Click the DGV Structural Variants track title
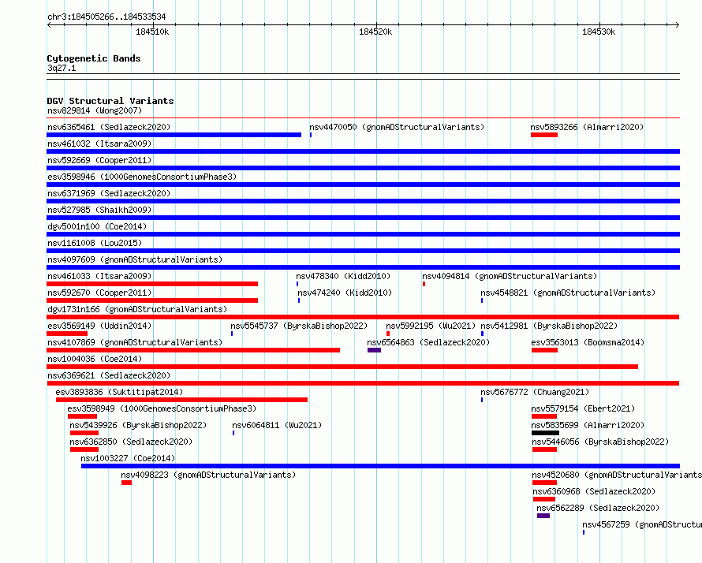 [110, 101]
